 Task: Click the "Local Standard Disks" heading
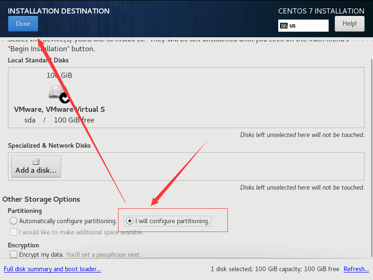click(x=38, y=60)
